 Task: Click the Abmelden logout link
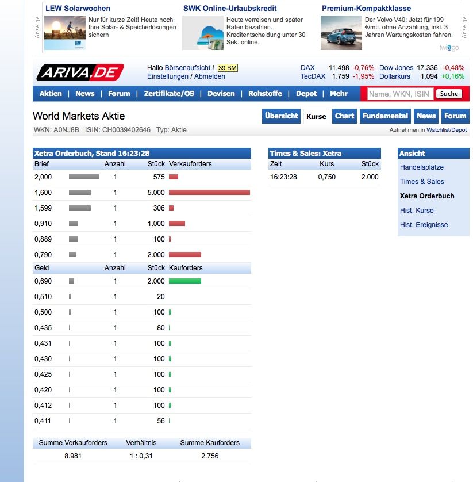[210, 76]
